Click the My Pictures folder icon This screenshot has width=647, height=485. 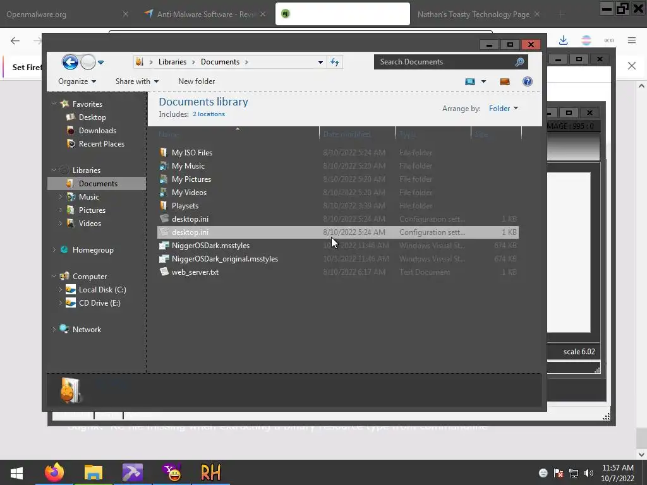[164, 179]
